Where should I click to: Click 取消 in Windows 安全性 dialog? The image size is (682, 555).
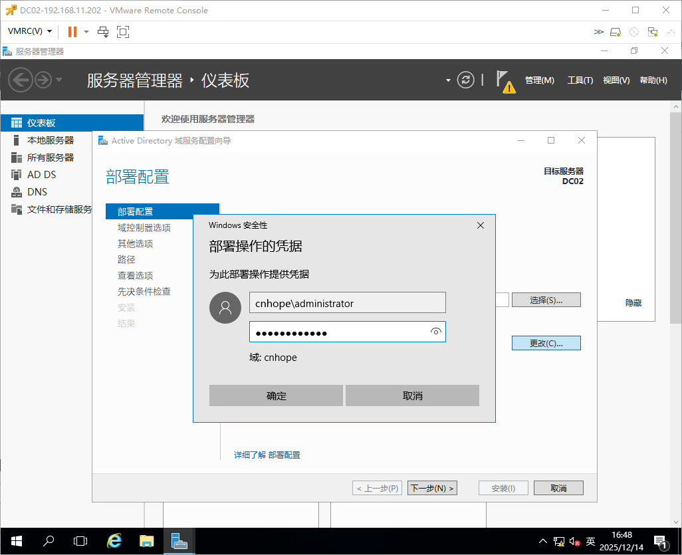click(412, 395)
